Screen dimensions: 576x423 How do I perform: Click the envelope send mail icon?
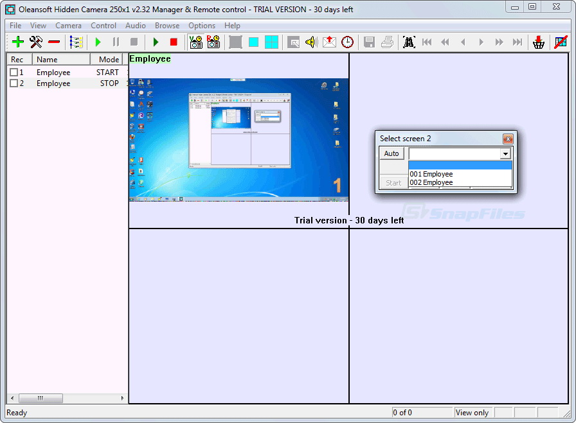pos(330,42)
